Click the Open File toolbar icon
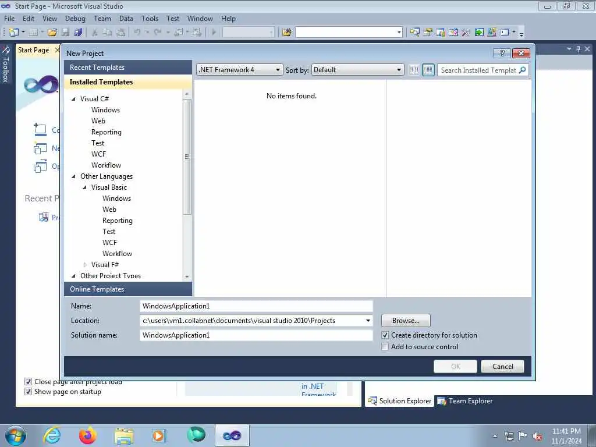596x447 pixels. click(52, 33)
